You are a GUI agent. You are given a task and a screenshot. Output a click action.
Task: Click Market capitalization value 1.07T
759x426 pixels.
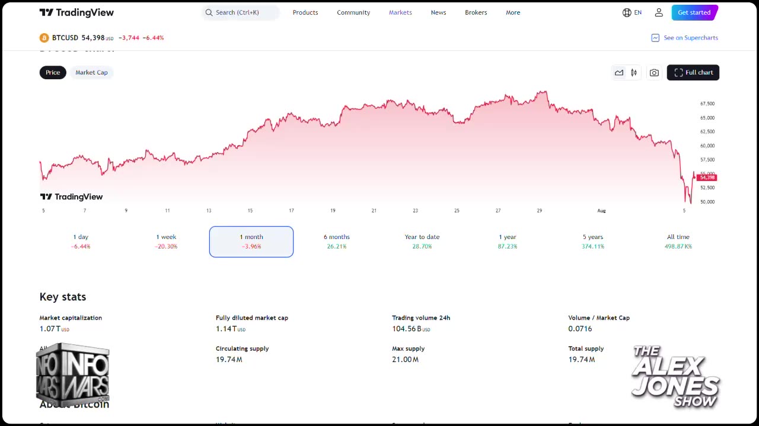coord(55,329)
